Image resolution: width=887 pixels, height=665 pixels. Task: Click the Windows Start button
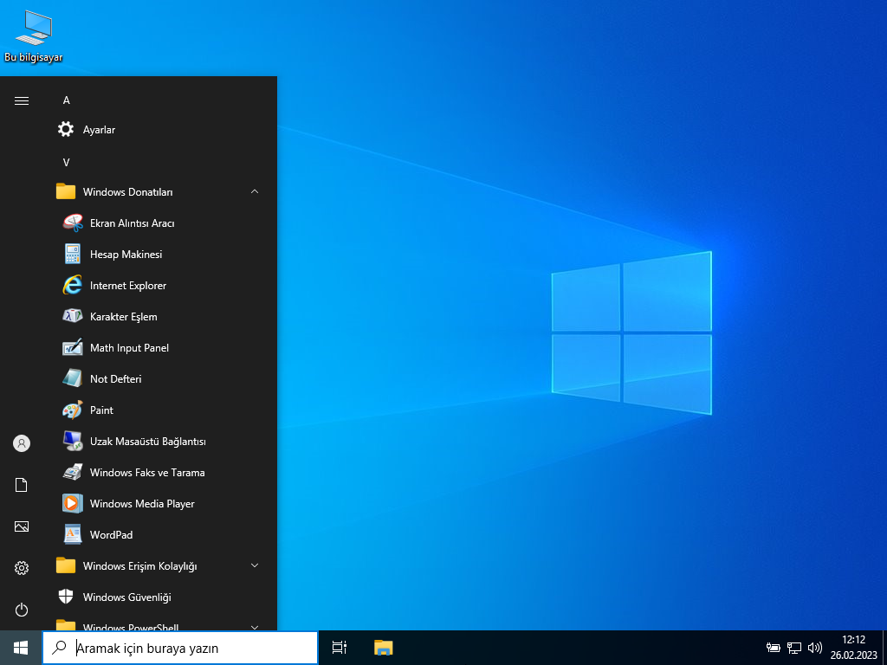click(x=21, y=648)
